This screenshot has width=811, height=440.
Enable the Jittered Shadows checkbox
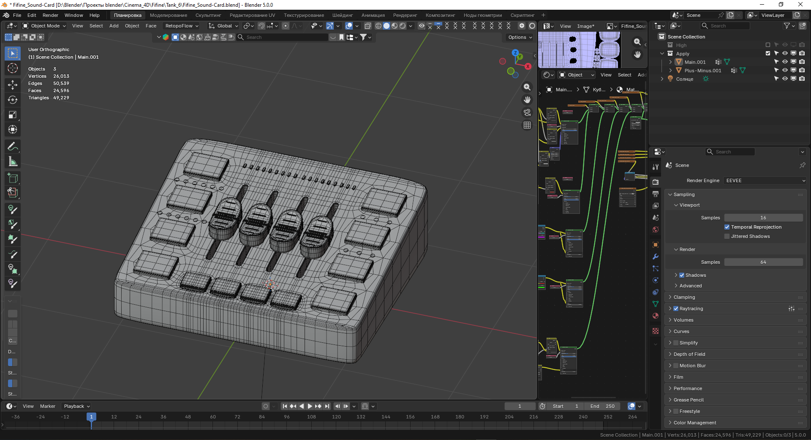[727, 236]
